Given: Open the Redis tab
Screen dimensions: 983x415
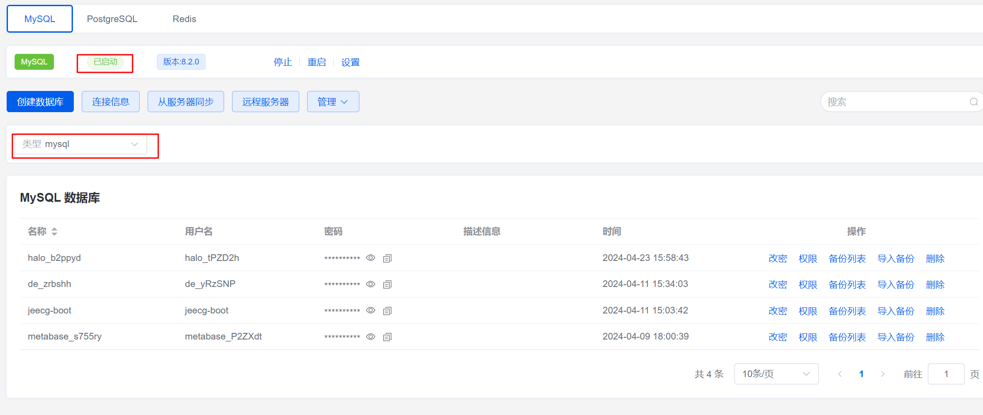Looking at the screenshot, I should [x=184, y=19].
